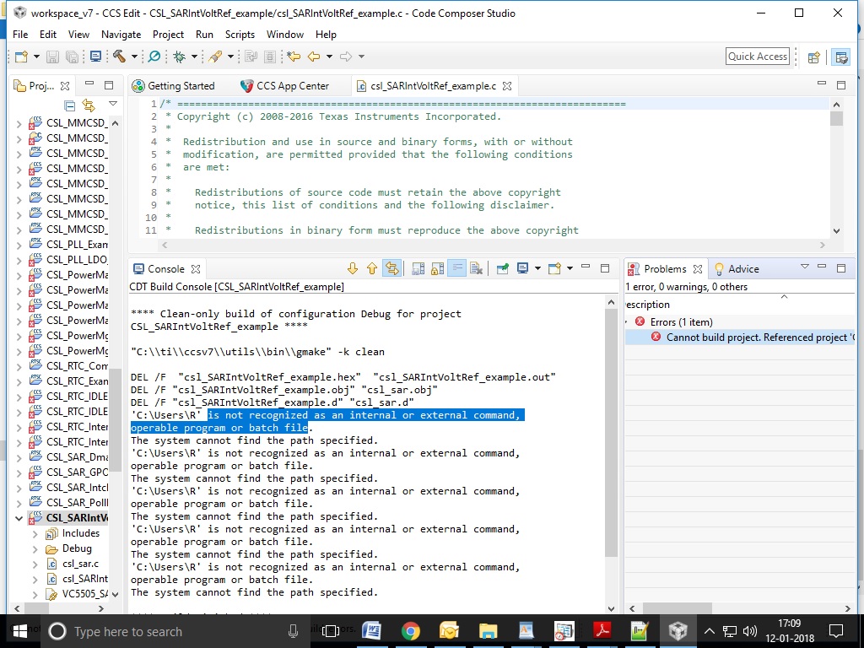Select the CSL_SAR_Dma project
864x648 pixels.
[x=69, y=457]
